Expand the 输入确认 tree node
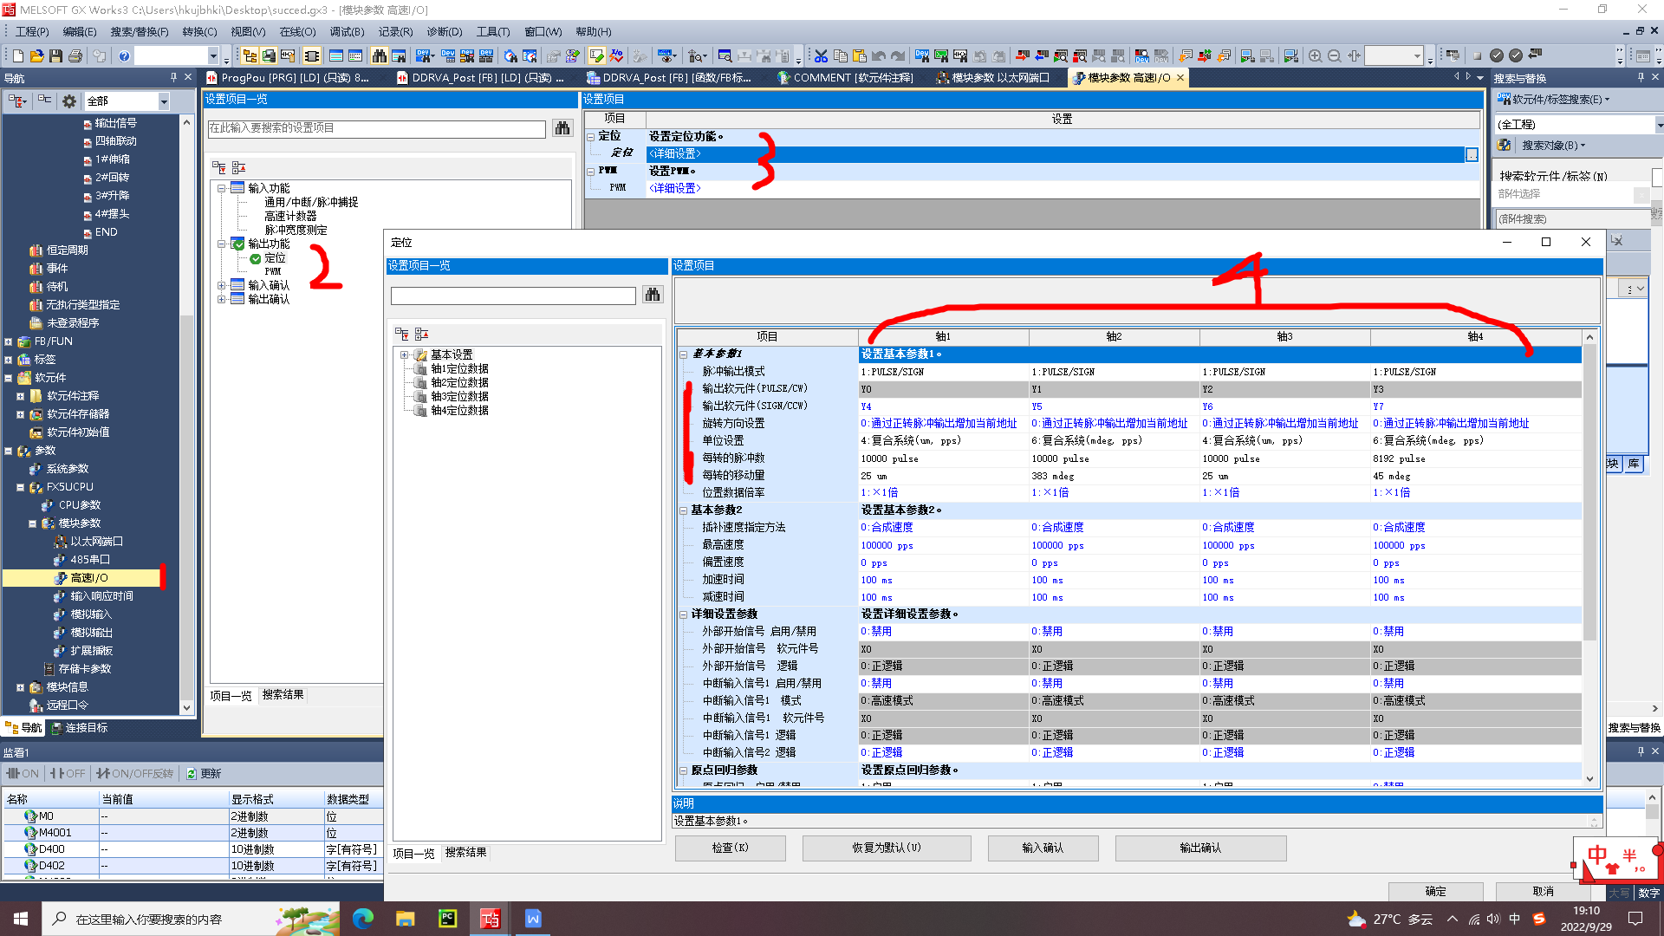The image size is (1664, 936). point(222,285)
